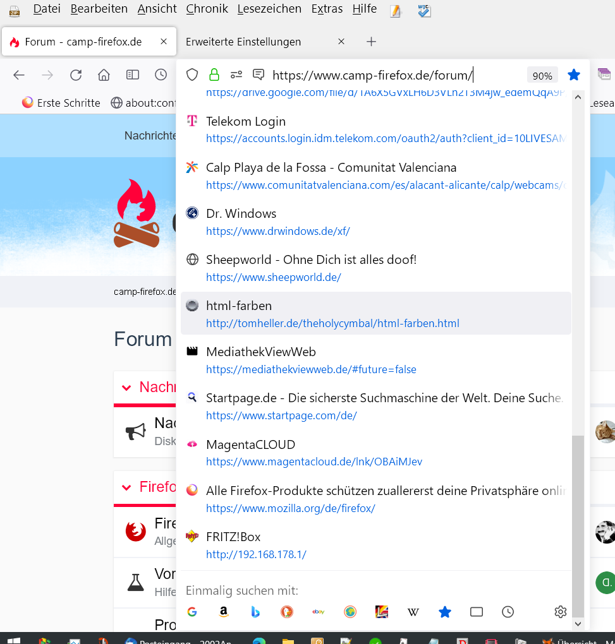Open the Lesezeichen menu

point(269,9)
